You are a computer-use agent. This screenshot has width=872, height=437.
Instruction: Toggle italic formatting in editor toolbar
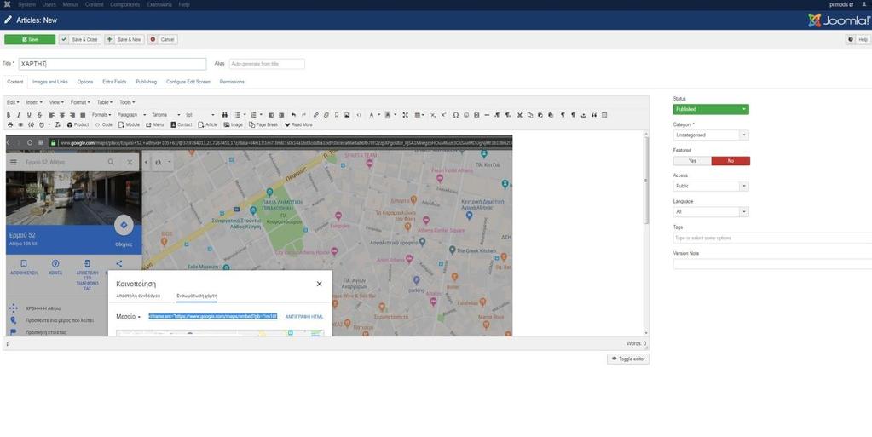tap(19, 115)
